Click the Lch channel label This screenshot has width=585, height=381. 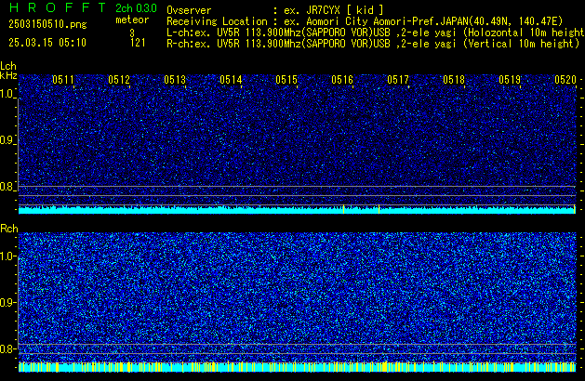pos(8,66)
